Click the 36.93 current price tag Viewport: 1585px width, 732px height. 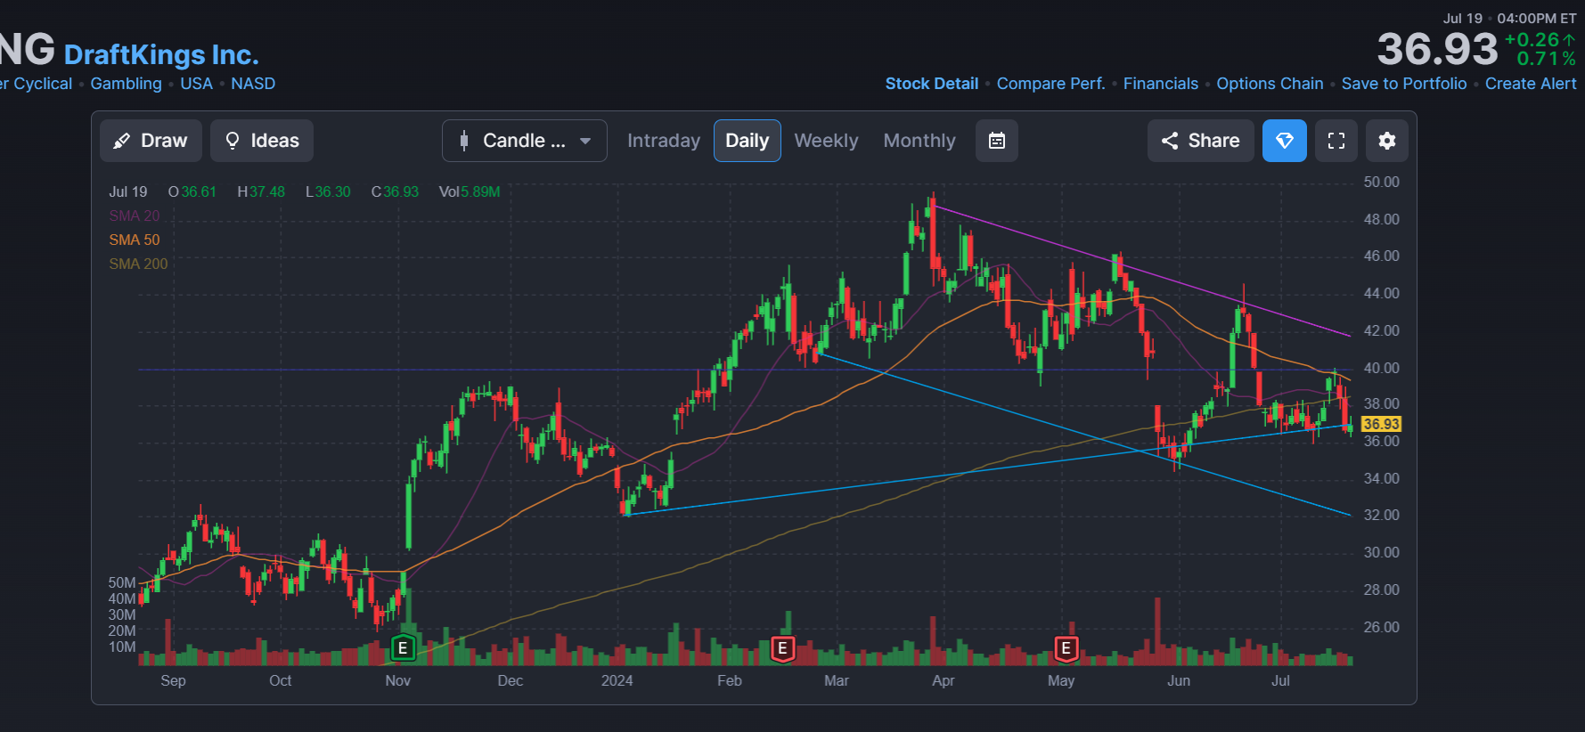(x=1381, y=425)
